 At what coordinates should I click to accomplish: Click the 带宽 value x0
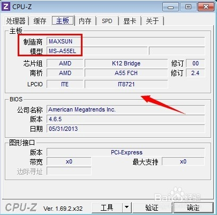(x=69, y=161)
